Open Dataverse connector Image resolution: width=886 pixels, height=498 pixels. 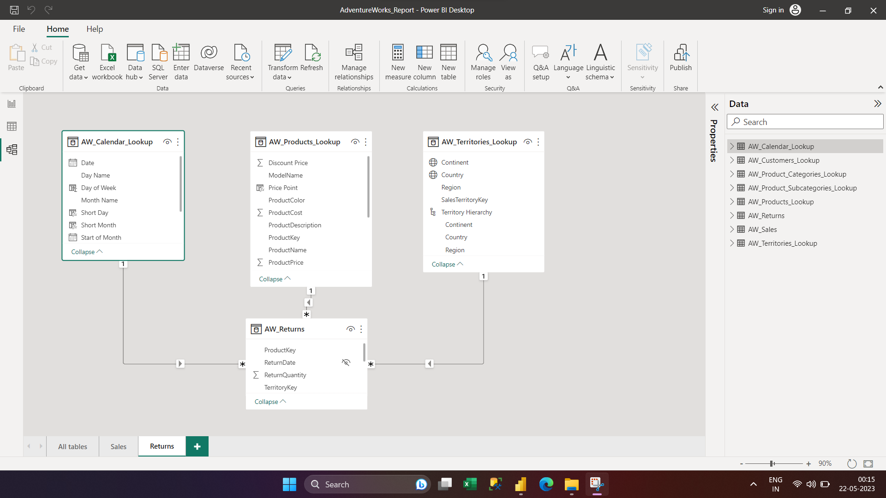pos(209,58)
